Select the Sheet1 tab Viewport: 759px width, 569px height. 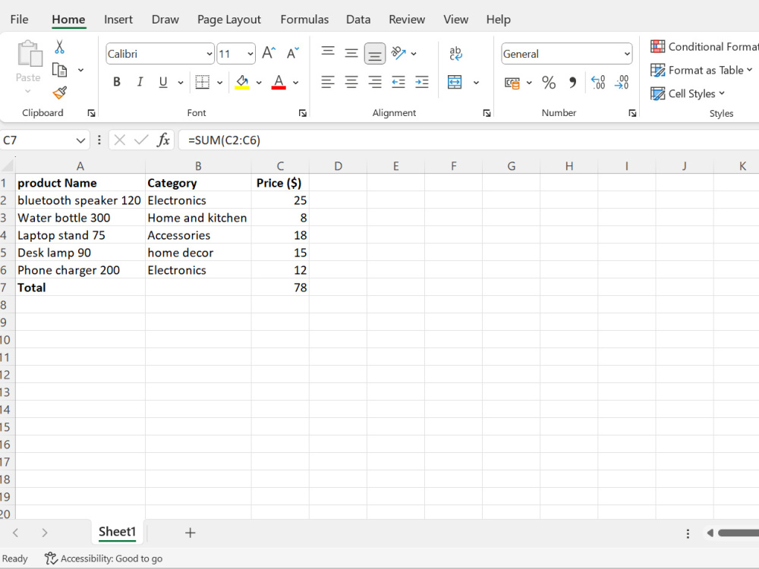click(x=117, y=532)
